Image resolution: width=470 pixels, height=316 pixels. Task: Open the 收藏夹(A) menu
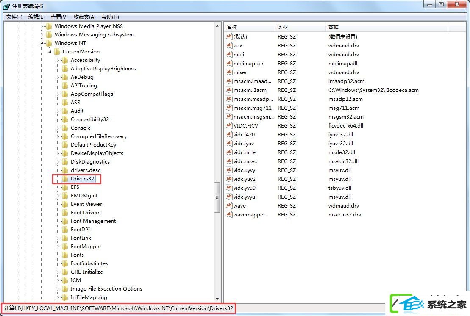pyautogui.click(x=84, y=17)
